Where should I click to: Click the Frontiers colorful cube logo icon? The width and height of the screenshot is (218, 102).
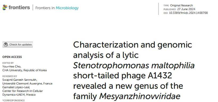[5, 7]
